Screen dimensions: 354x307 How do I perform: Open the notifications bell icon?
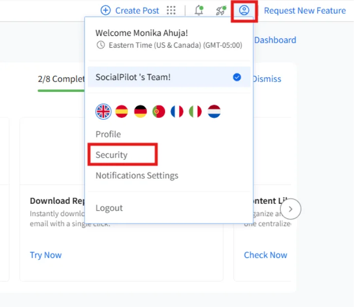coord(199,10)
